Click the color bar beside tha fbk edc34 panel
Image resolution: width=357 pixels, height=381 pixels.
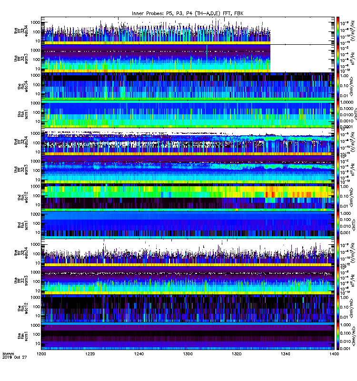tap(337, 86)
